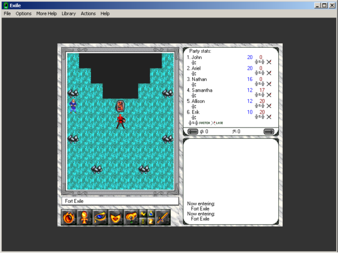The width and height of the screenshot is (338, 253).
Task: Click the blue potion flask button
Action: click(x=150, y=213)
